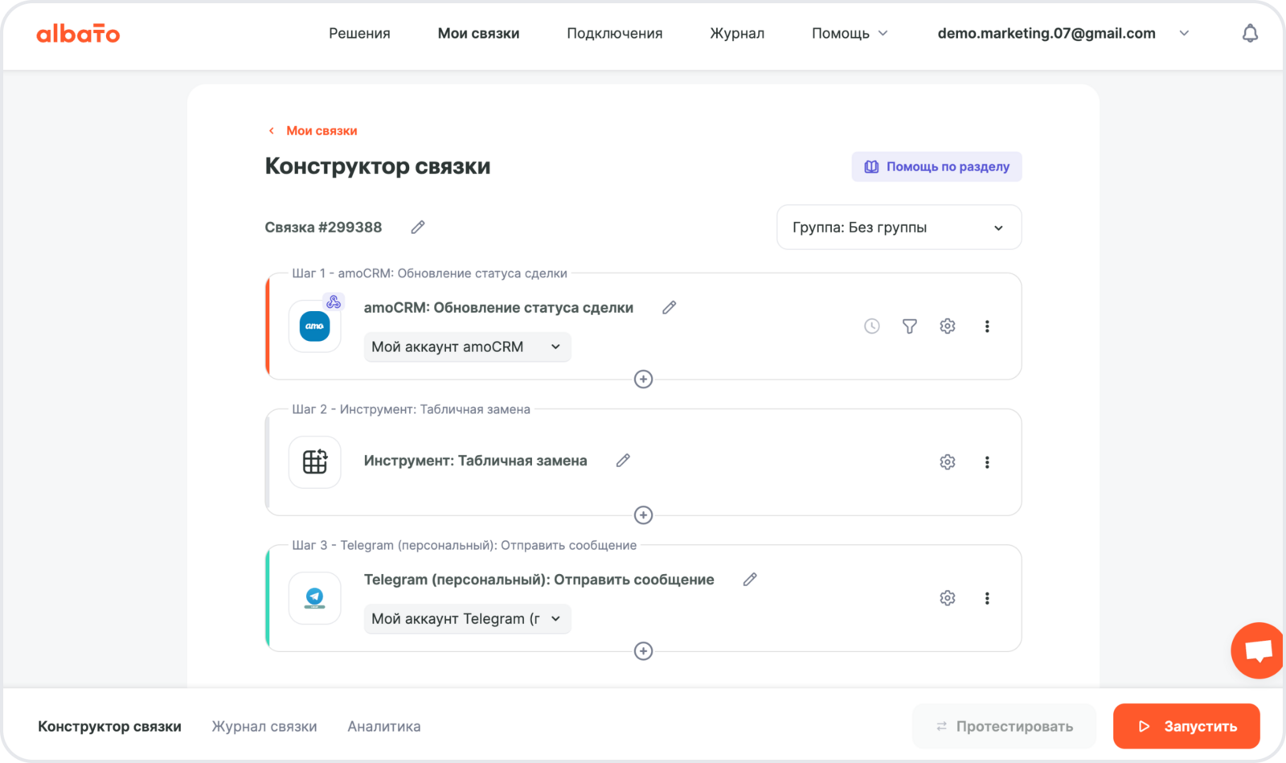Go back via Мои связки breadcrumb link
Image resolution: width=1286 pixels, height=763 pixels.
[321, 131]
